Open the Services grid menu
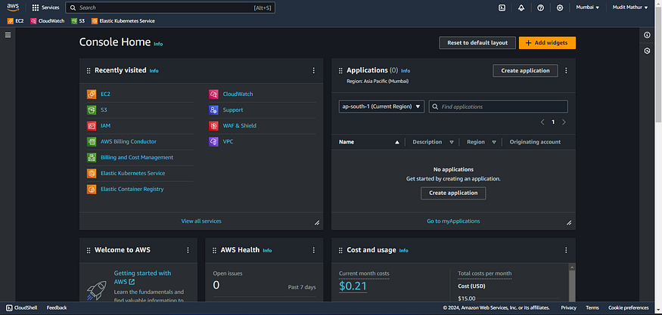The image size is (662, 315). [x=45, y=8]
